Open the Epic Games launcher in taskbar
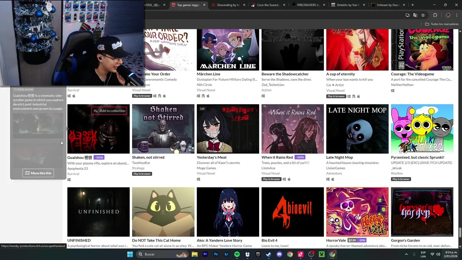462x260 pixels. [258, 254]
